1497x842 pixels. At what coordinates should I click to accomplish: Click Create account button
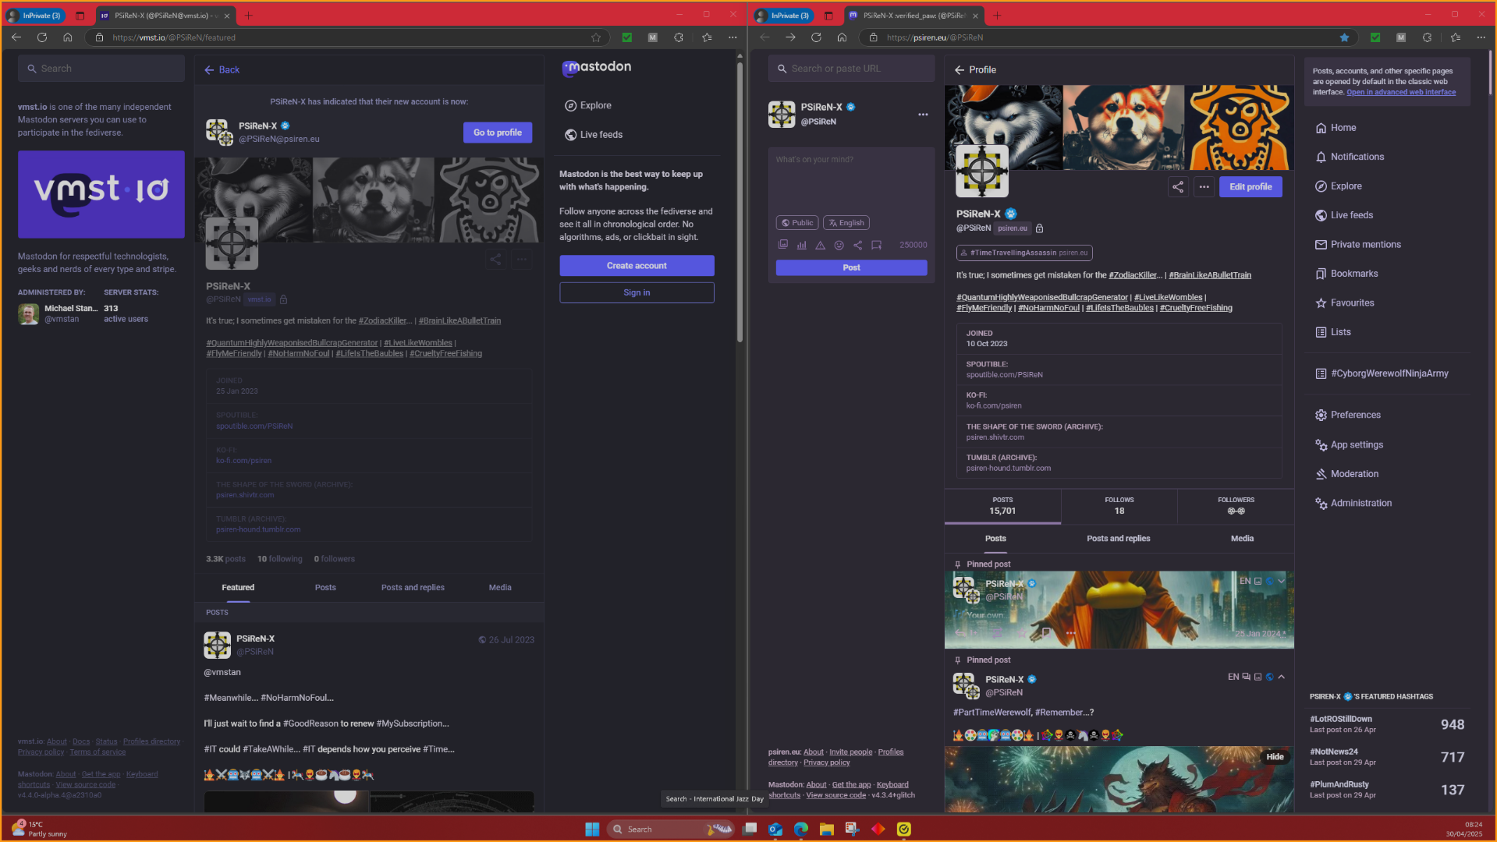[x=637, y=266]
